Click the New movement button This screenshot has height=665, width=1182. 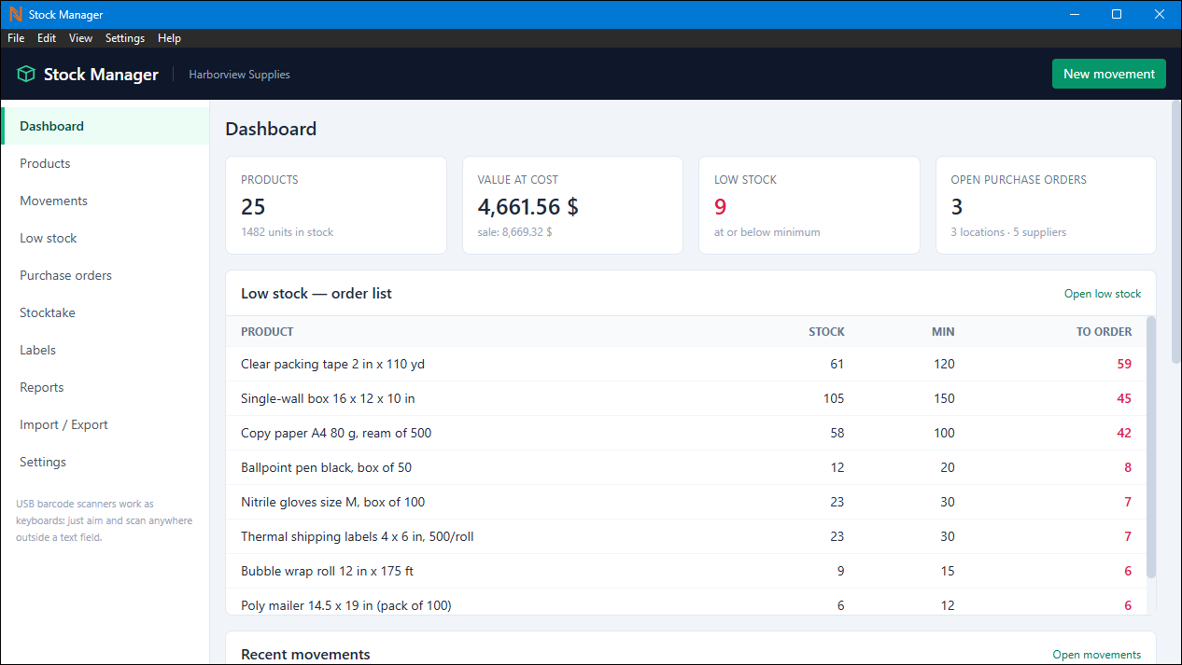click(x=1109, y=74)
